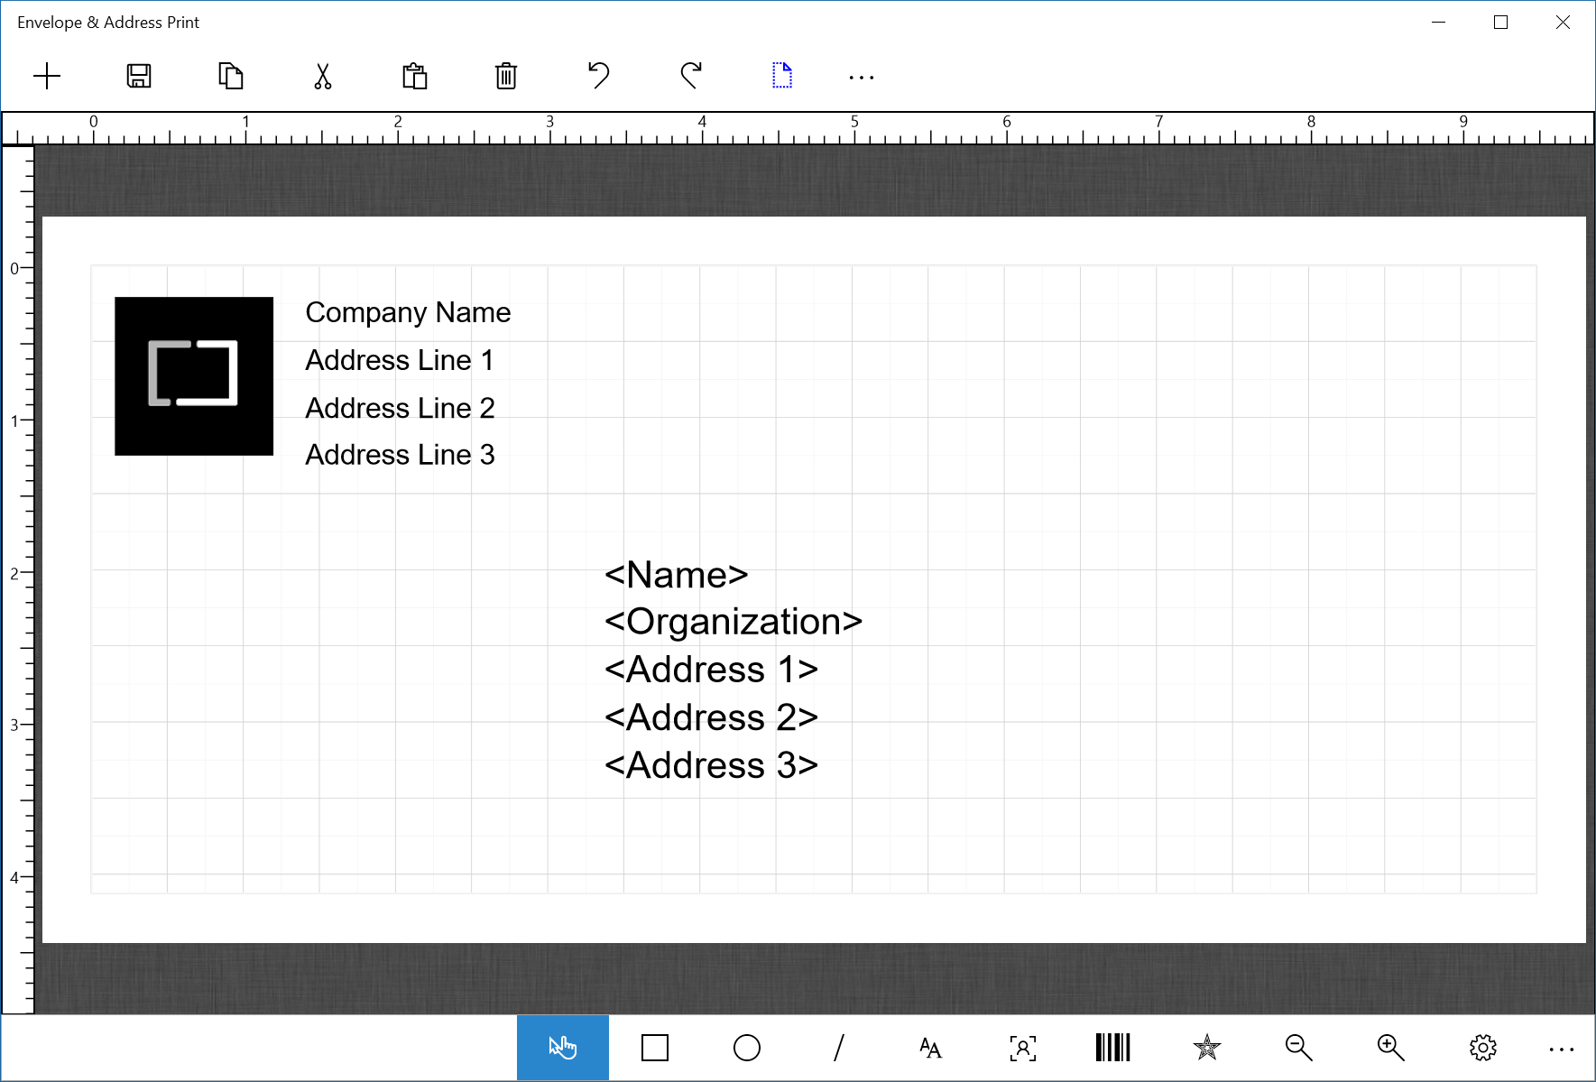1596x1082 pixels.
Task: Select the <Address 3> placeholder
Action: [711, 765]
